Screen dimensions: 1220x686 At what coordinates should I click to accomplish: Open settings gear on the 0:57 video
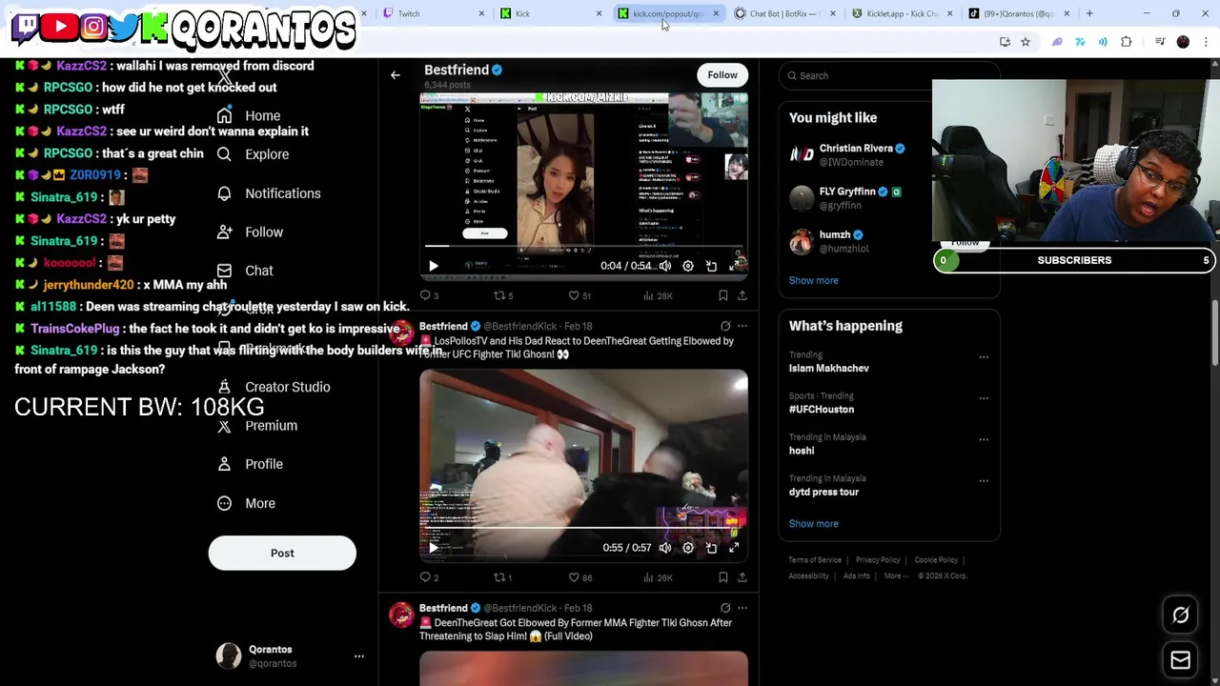tap(687, 548)
